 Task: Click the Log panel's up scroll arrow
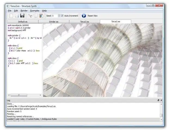click(x=161, y=104)
